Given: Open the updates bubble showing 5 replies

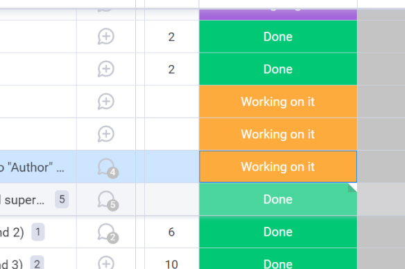Looking at the screenshot, I should [x=107, y=201].
